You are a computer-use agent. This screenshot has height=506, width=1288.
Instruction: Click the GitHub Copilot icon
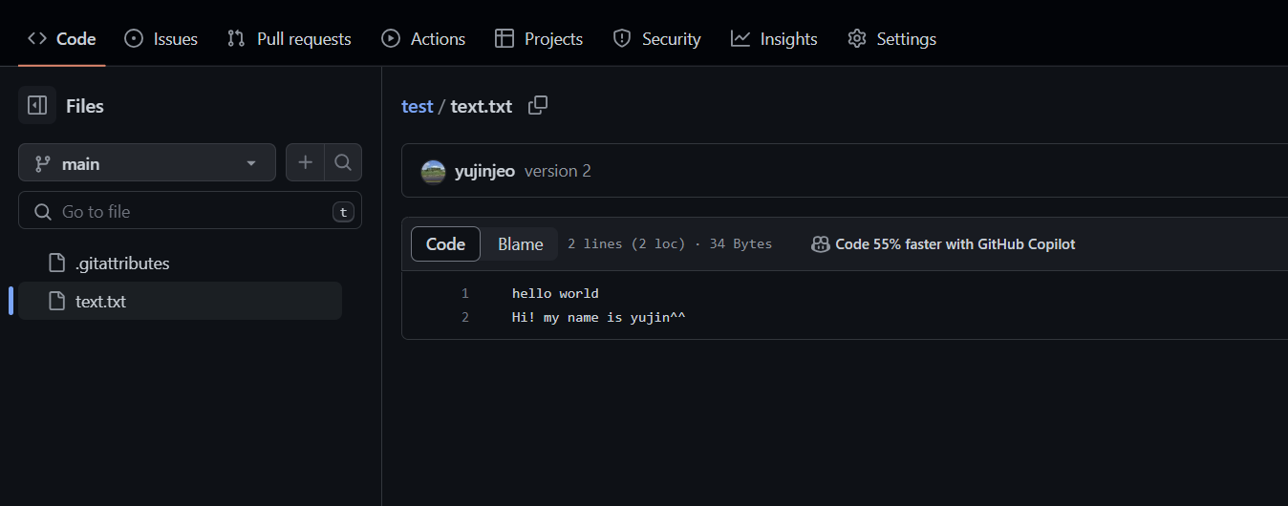click(x=820, y=244)
